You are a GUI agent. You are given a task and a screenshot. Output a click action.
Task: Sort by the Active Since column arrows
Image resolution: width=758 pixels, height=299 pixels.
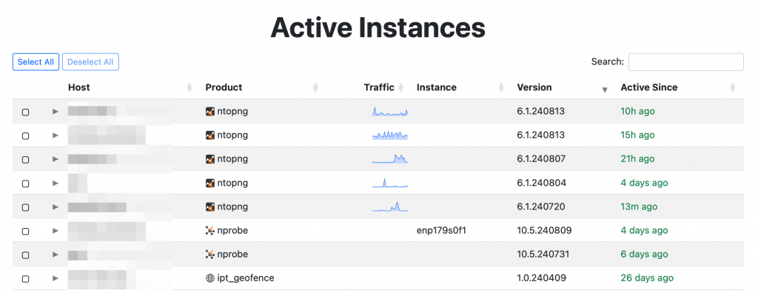click(733, 88)
